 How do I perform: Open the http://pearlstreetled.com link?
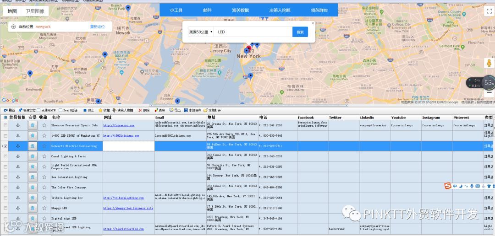123,229
